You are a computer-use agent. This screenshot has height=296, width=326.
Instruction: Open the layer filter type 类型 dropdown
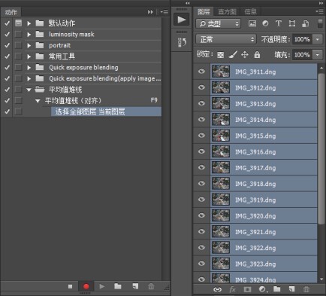218,24
